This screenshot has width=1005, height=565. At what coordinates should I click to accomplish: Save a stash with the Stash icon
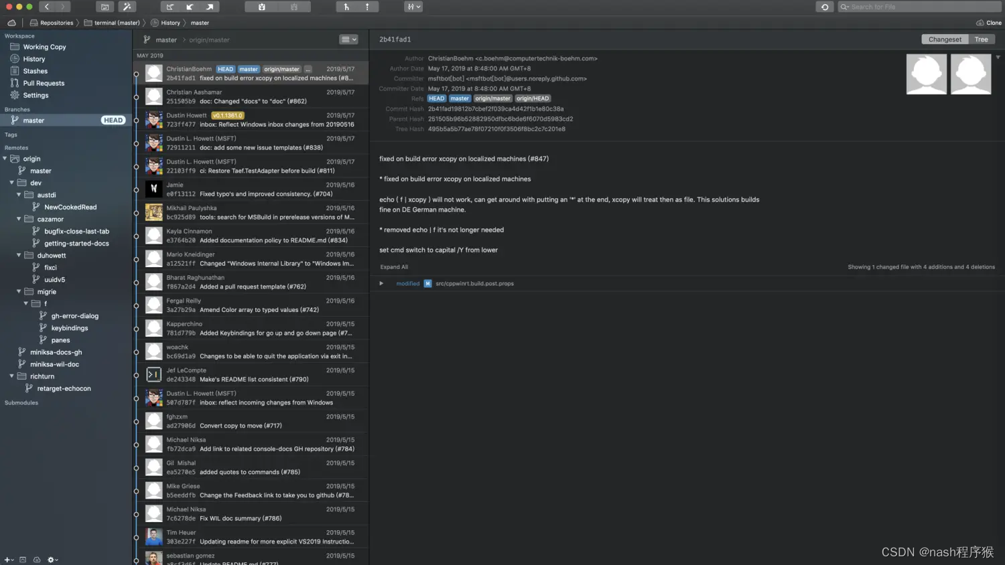point(262,7)
